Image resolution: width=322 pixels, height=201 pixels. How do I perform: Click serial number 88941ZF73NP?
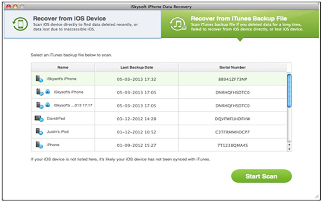click(x=233, y=79)
